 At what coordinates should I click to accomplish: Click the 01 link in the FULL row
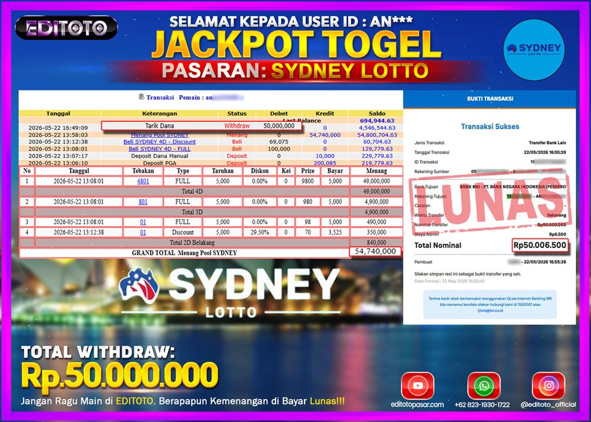pos(143,222)
